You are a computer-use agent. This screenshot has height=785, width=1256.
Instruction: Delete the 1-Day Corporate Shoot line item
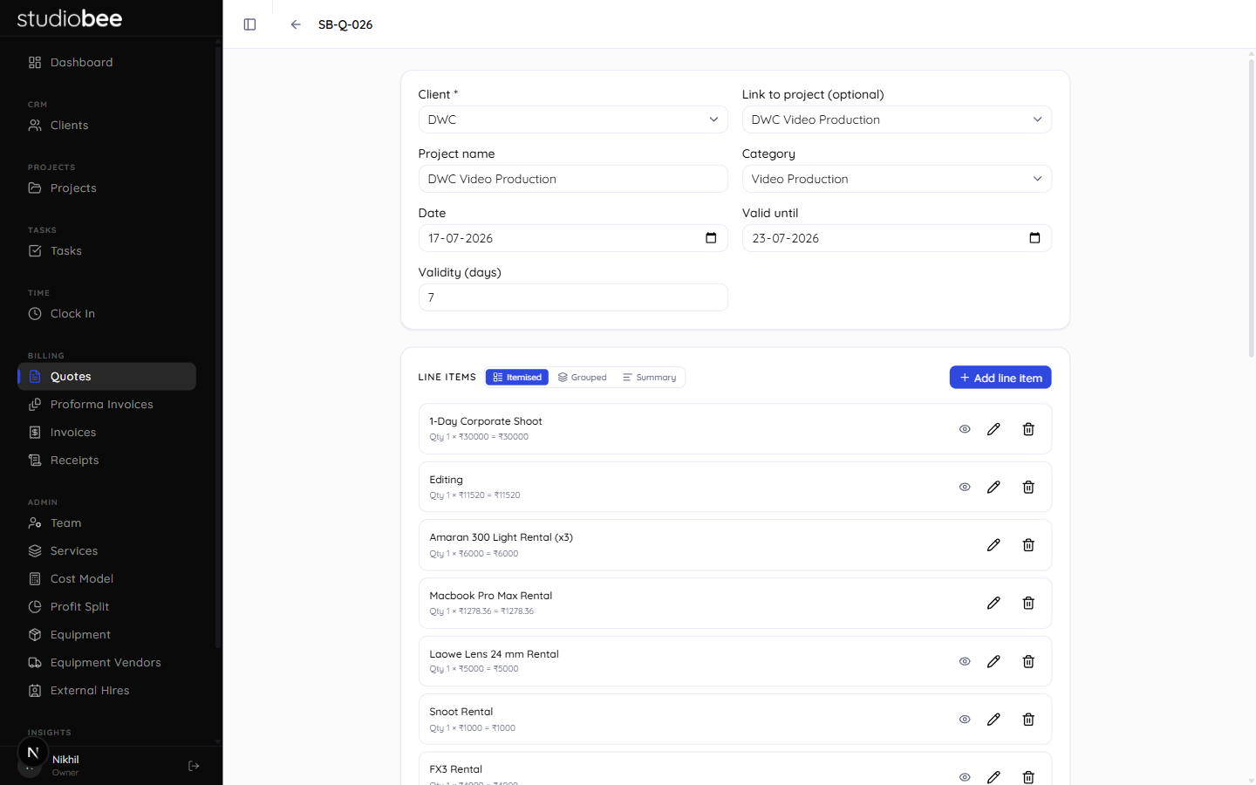[x=1028, y=429]
